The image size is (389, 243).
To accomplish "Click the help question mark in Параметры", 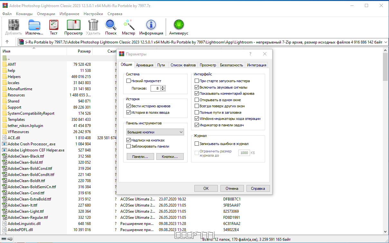I will [x=250, y=54].
